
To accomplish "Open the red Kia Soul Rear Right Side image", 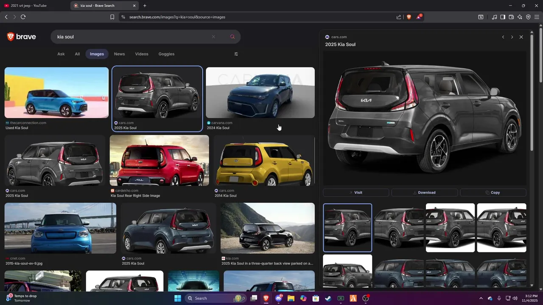I will pyautogui.click(x=159, y=161).
